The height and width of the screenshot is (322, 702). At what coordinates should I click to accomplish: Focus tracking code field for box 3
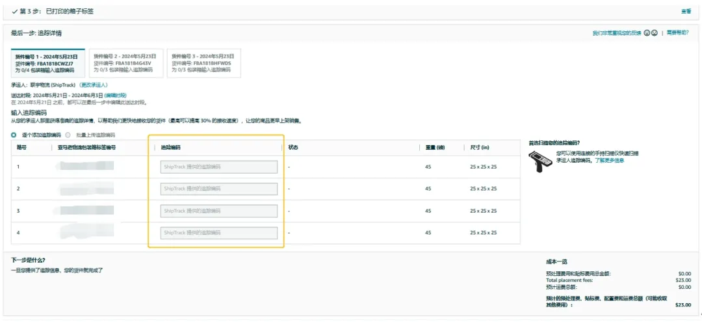pyautogui.click(x=219, y=211)
